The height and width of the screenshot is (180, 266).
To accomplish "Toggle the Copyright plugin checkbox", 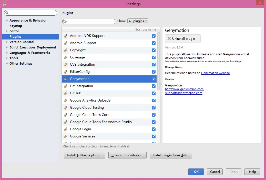I will [154, 50].
